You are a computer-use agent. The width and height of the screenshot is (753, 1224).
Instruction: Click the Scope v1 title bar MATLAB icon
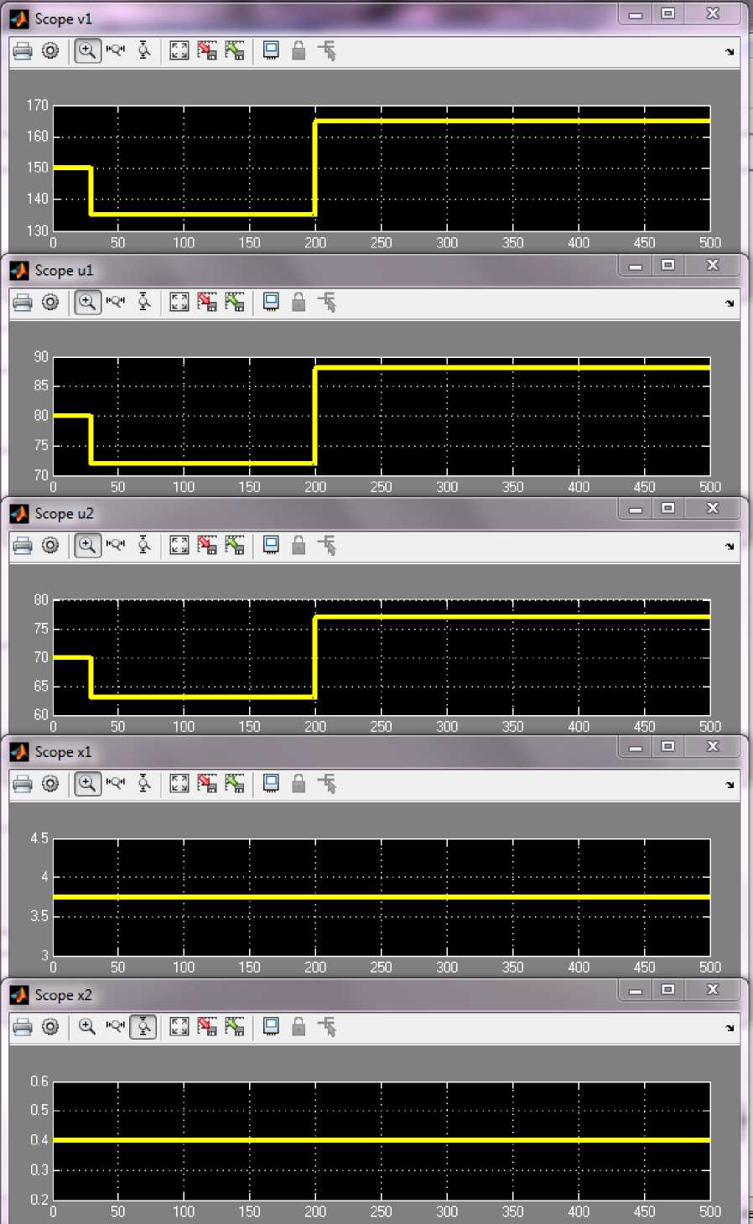click(x=18, y=18)
